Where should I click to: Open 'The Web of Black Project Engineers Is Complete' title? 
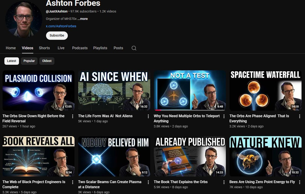tap(34, 185)
